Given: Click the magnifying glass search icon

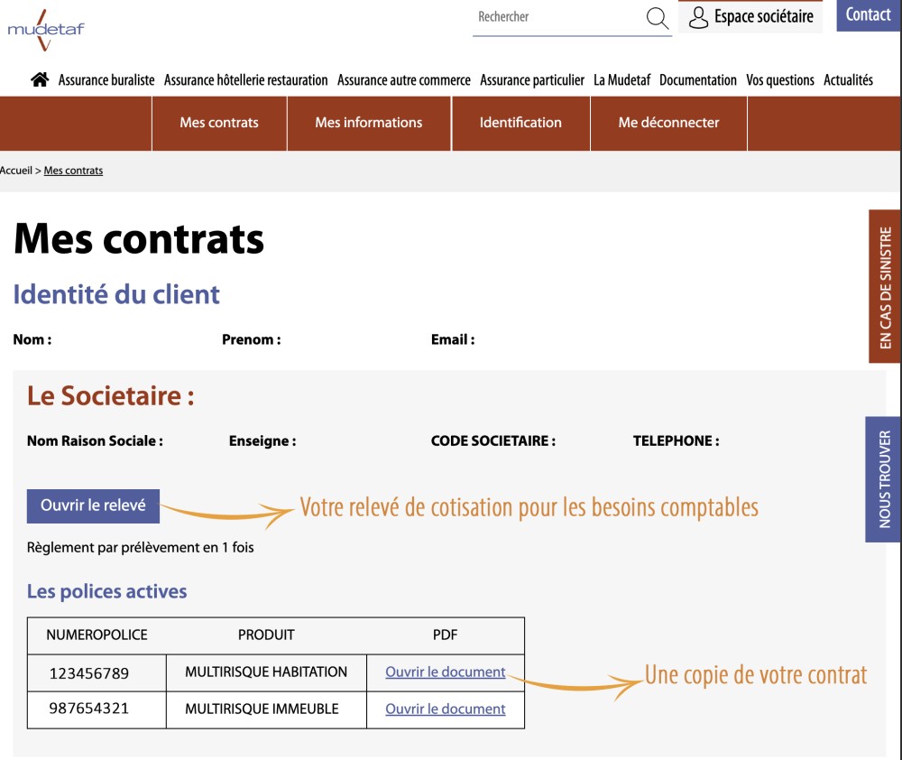Looking at the screenshot, I should pos(658,18).
